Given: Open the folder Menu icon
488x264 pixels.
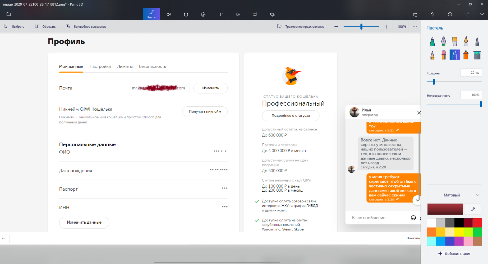Looking at the screenshot, I should coord(9,14).
